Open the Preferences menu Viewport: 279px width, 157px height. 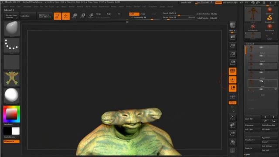click(x=104, y=7)
